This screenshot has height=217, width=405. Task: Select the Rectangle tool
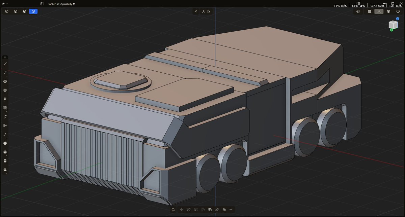(x=5, y=108)
